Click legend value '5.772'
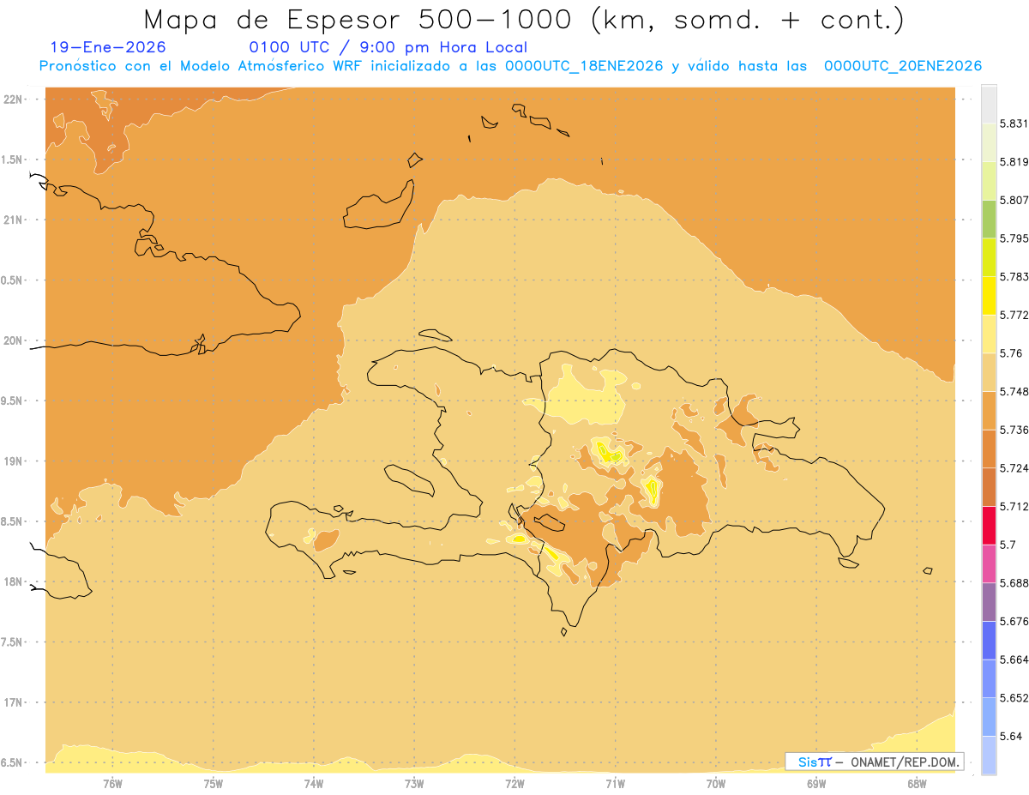This screenshot has width=1029, height=795. point(1014,315)
